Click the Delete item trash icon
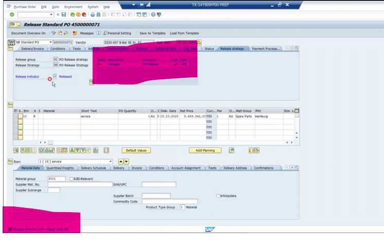 point(41,151)
